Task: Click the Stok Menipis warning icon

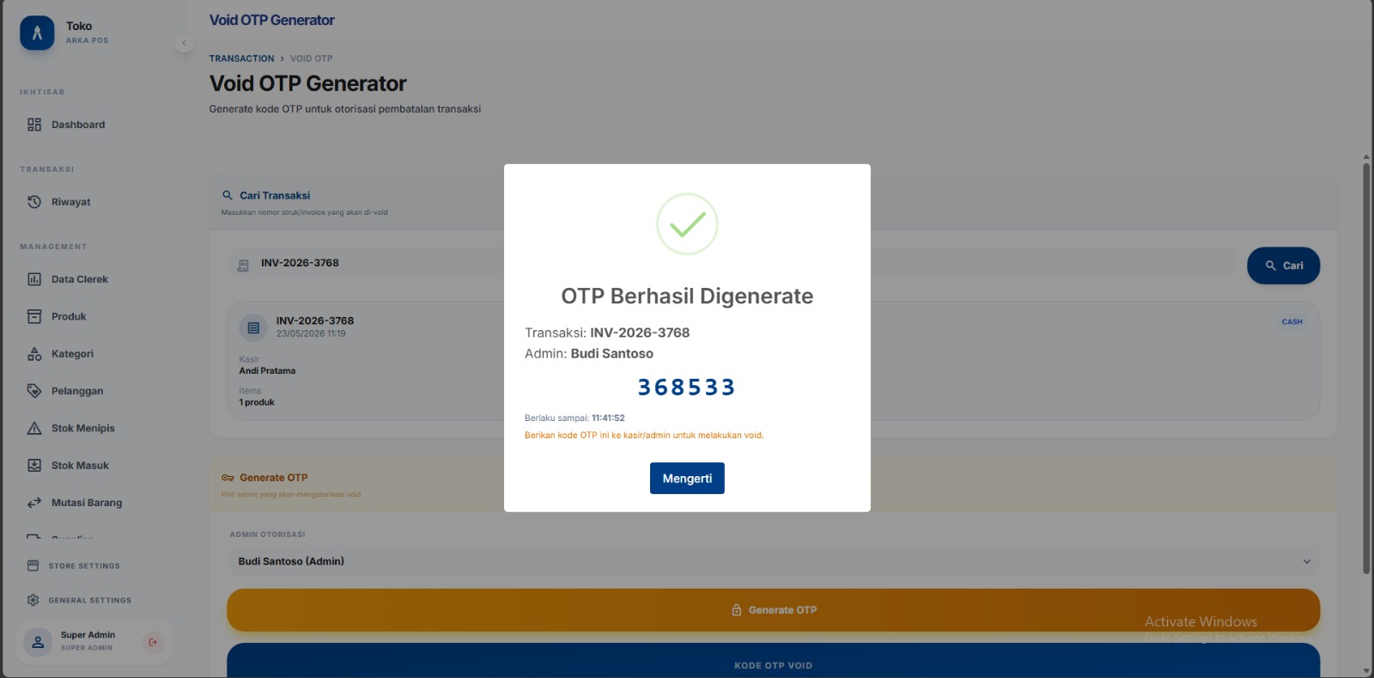Action: 34,428
